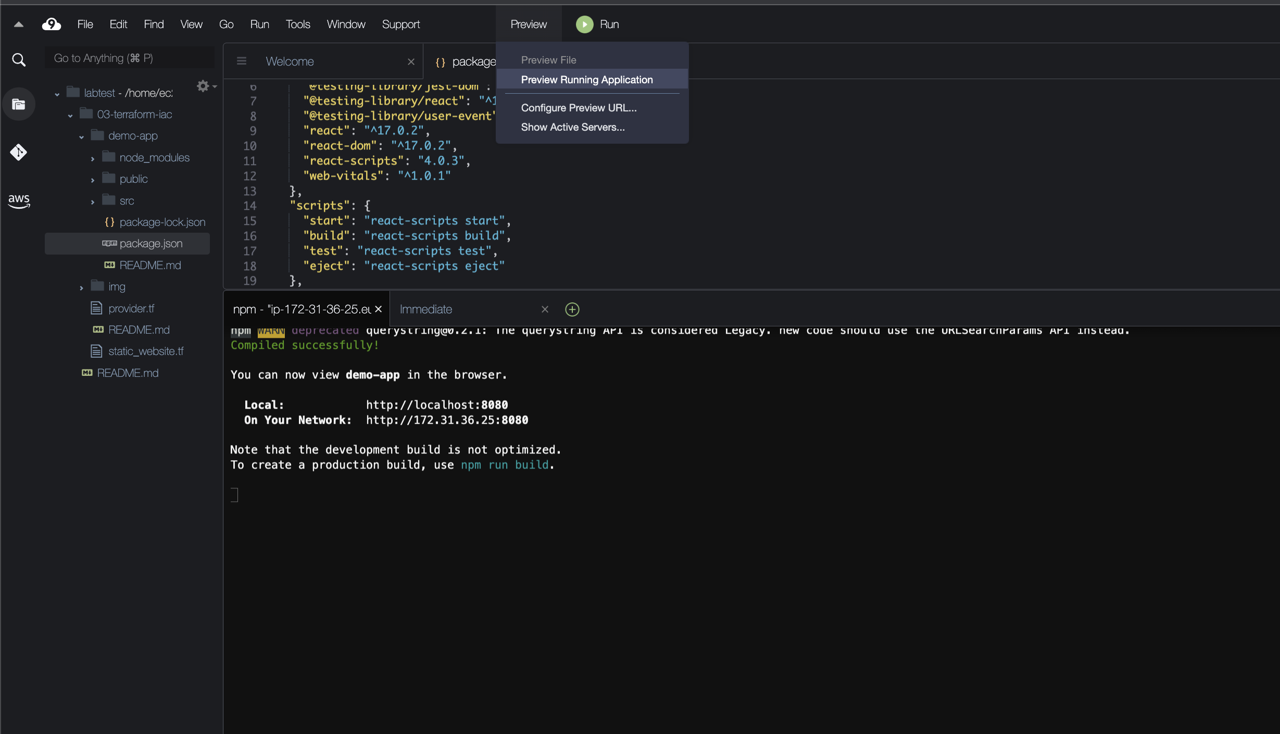Open the Run menu in menu bar
The width and height of the screenshot is (1280, 734).
pos(259,24)
